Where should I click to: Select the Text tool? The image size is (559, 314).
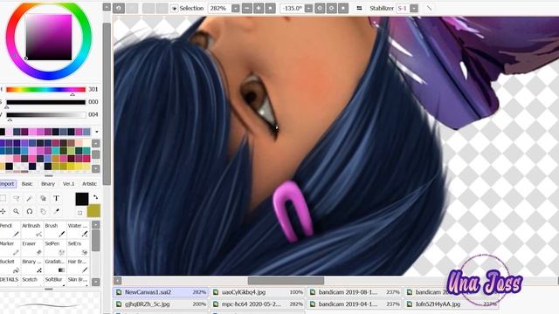tap(56, 198)
